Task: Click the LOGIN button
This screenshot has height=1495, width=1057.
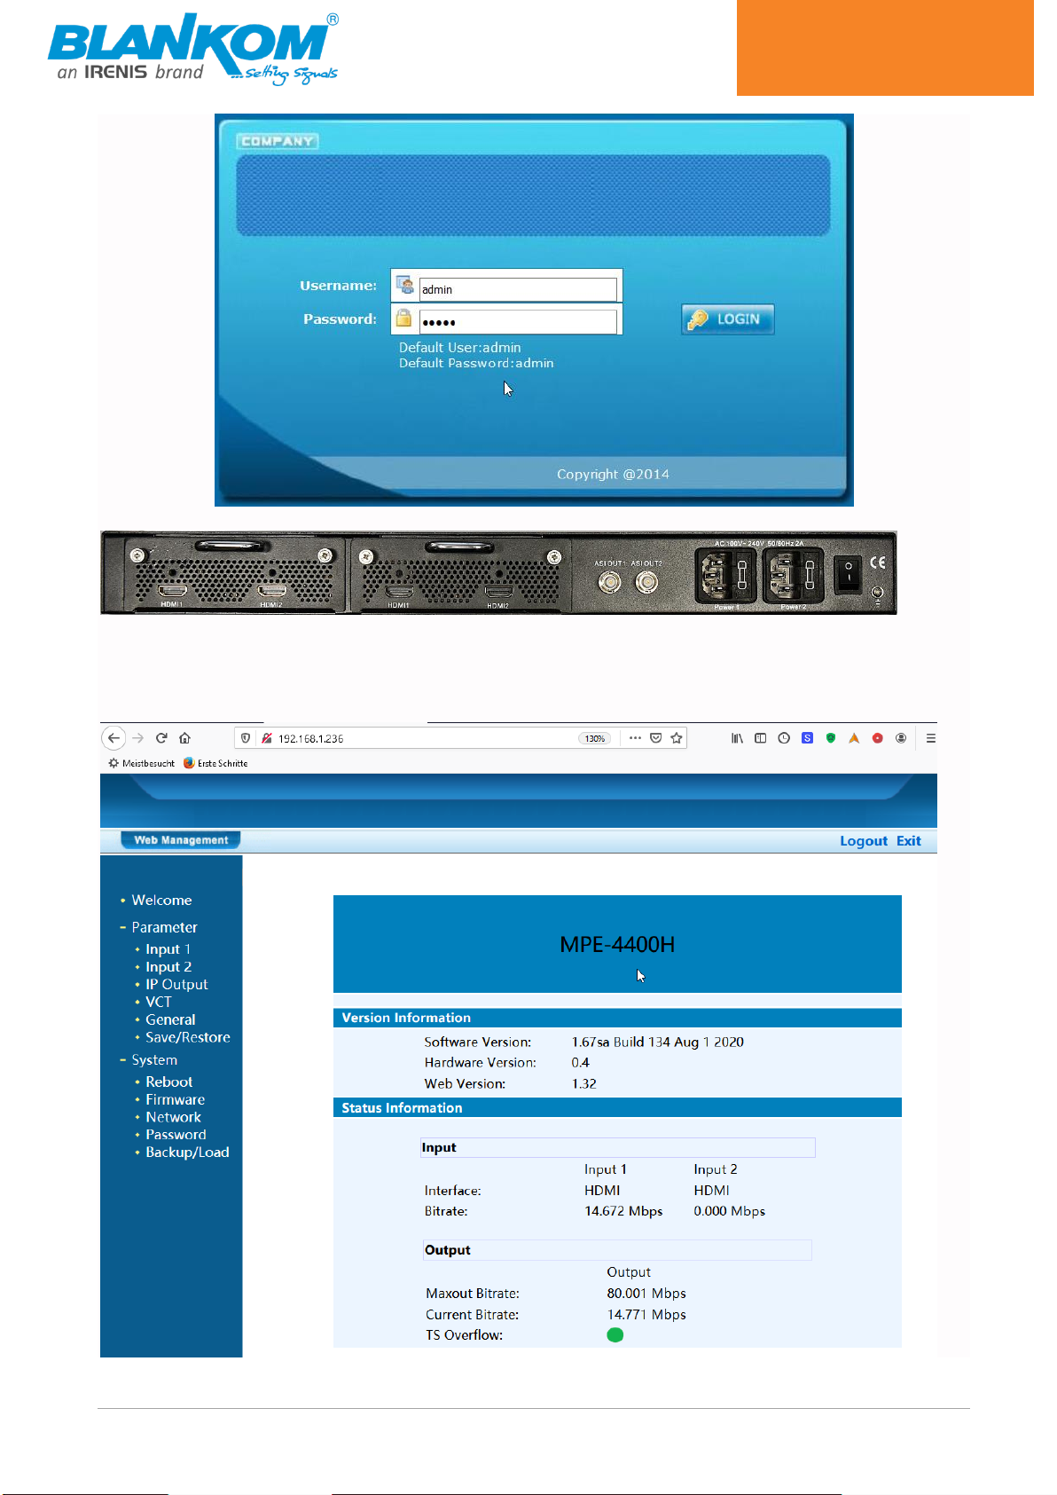Action: click(x=727, y=319)
